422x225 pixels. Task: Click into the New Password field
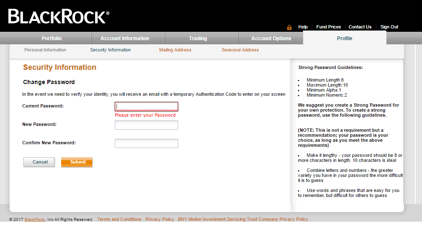pyautogui.click(x=146, y=125)
